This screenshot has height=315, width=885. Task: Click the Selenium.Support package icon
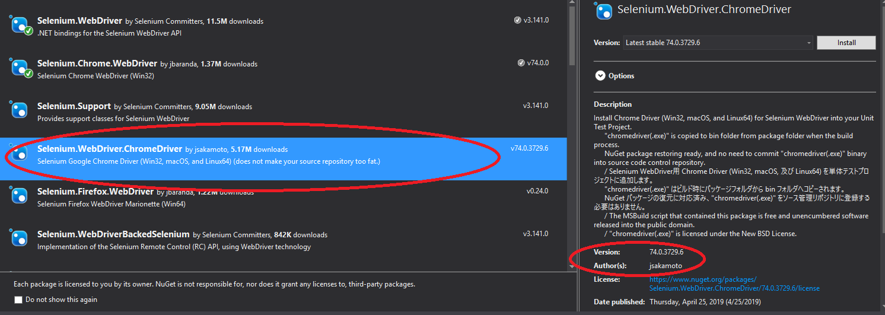point(20,110)
